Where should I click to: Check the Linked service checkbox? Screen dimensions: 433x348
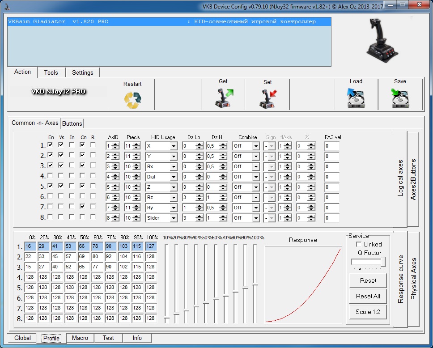(x=359, y=244)
